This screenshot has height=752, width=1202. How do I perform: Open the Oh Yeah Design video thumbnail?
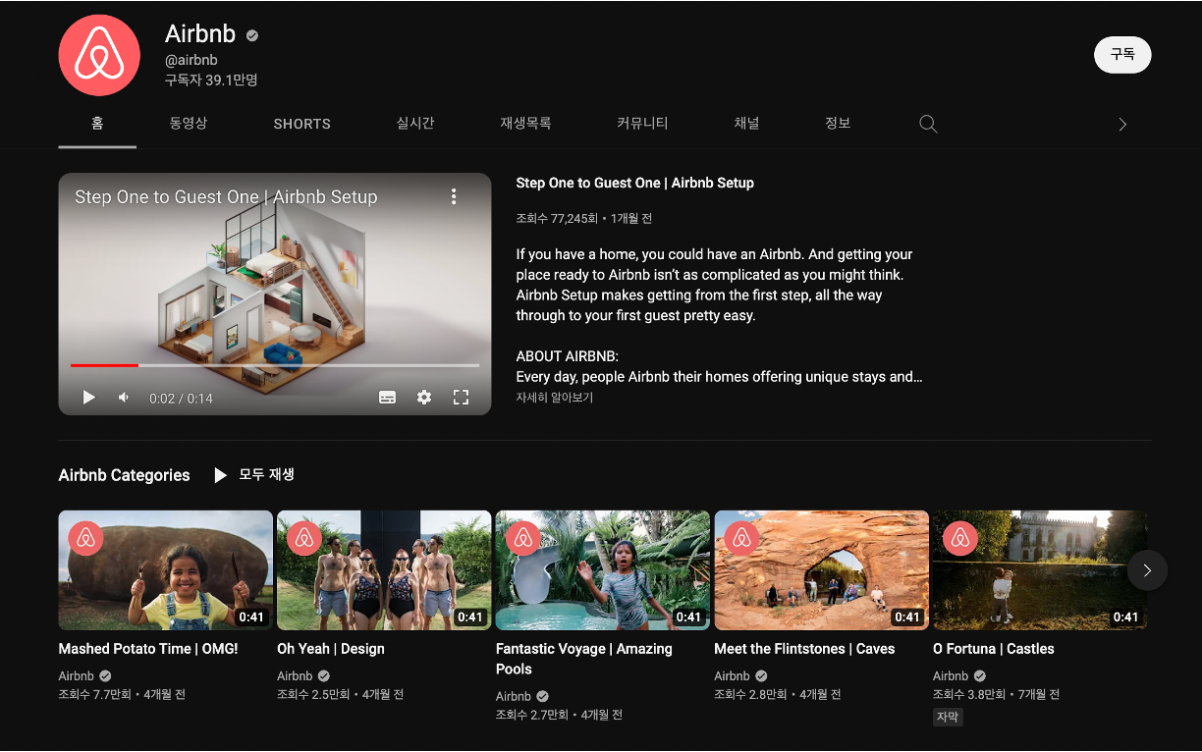pyautogui.click(x=384, y=569)
